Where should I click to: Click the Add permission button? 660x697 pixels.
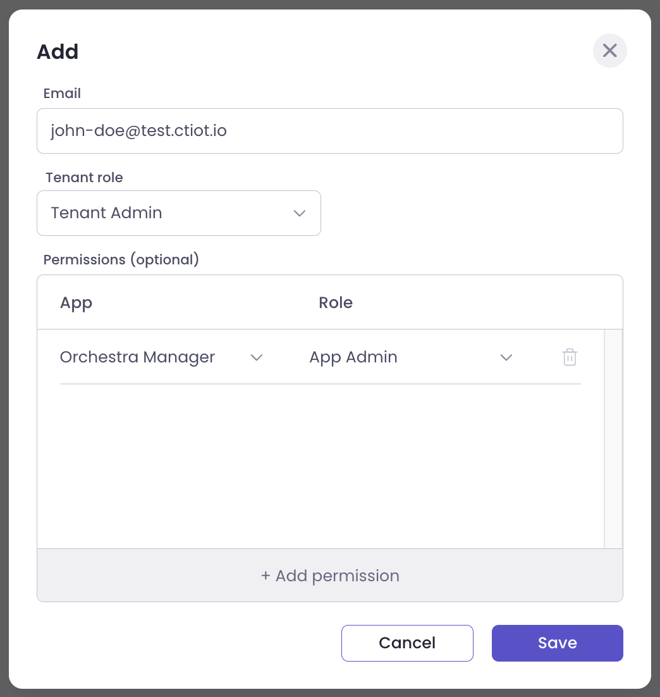point(329,576)
